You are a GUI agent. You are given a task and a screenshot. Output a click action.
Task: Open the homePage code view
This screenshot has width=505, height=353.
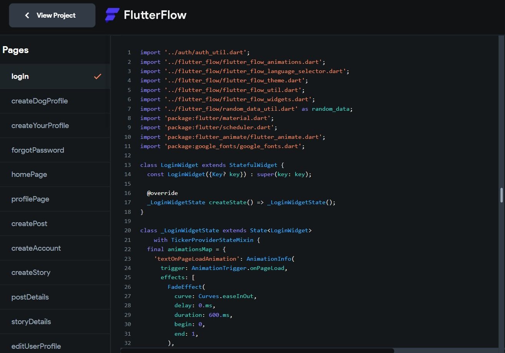coord(29,174)
